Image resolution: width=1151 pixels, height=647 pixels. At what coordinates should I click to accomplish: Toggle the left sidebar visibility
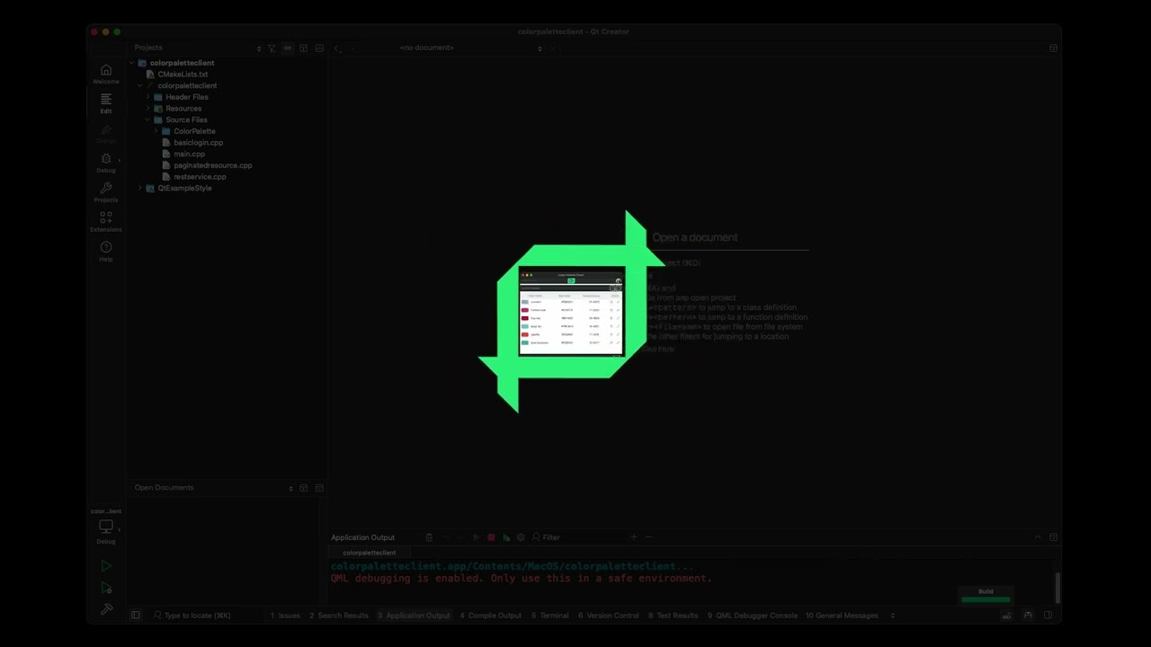tap(136, 616)
